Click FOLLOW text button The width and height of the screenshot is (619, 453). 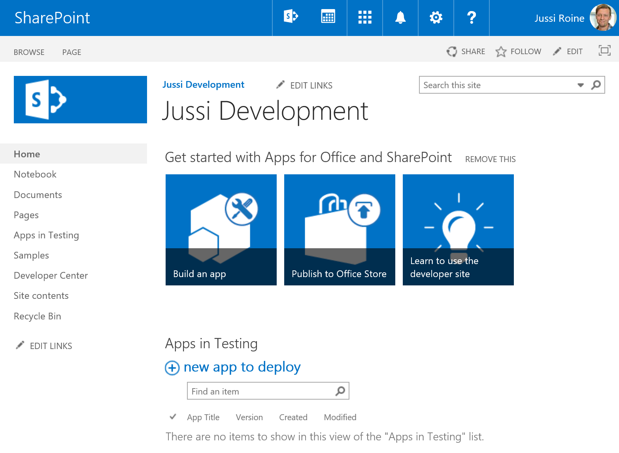(526, 51)
